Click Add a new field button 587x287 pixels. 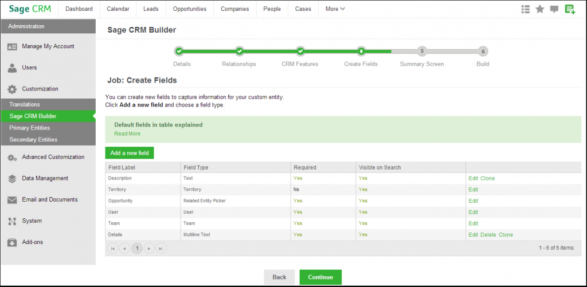pos(130,153)
